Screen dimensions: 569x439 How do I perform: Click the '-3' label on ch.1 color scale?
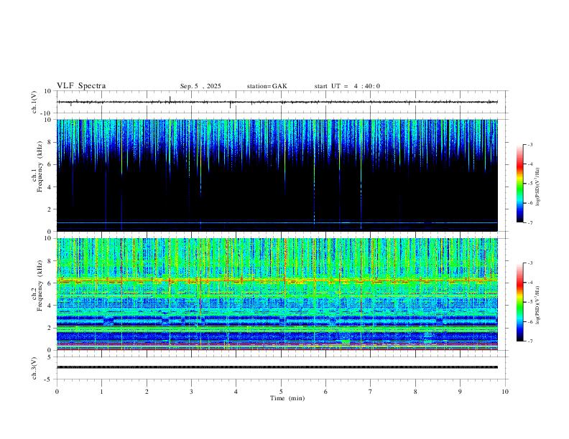(530, 144)
